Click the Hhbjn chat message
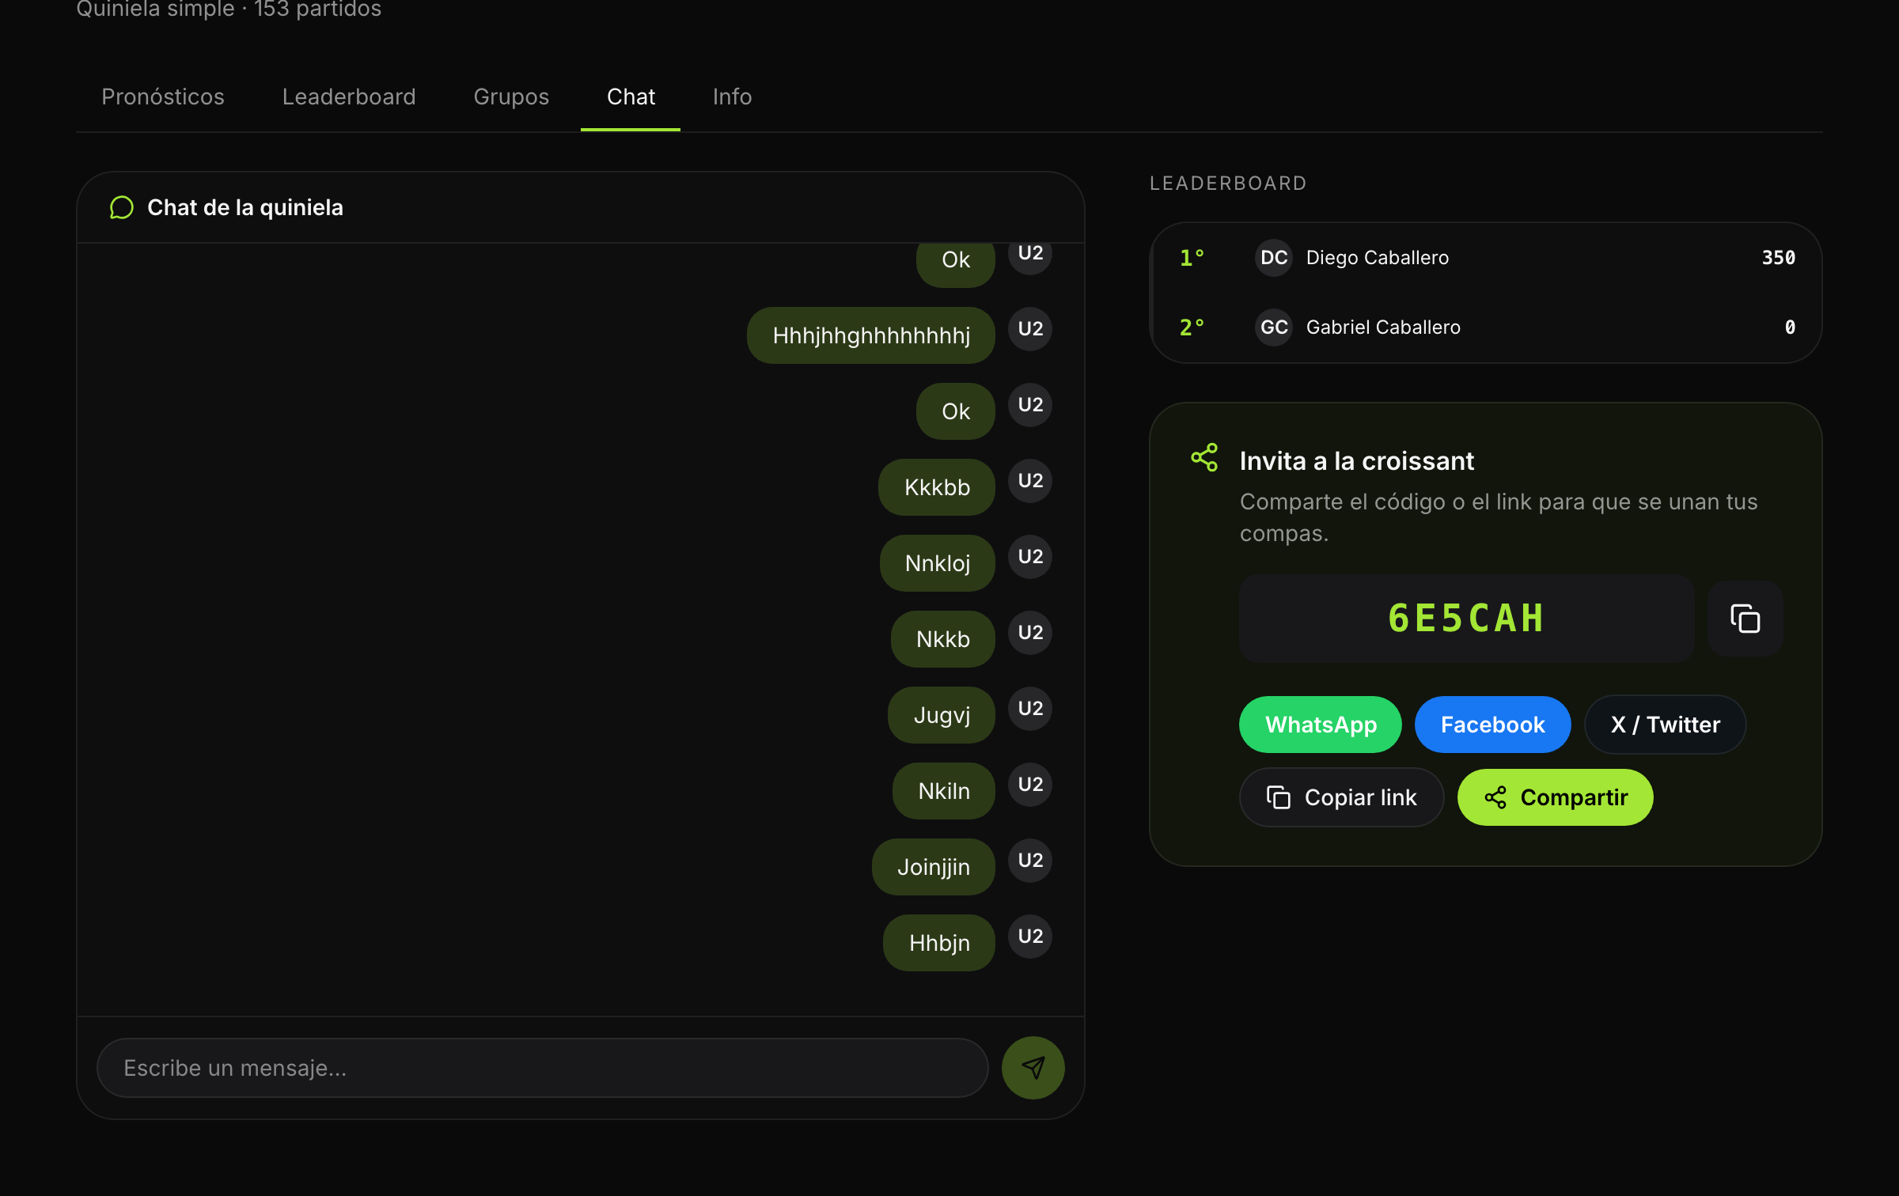This screenshot has width=1899, height=1196. click(x=938, y=943)
